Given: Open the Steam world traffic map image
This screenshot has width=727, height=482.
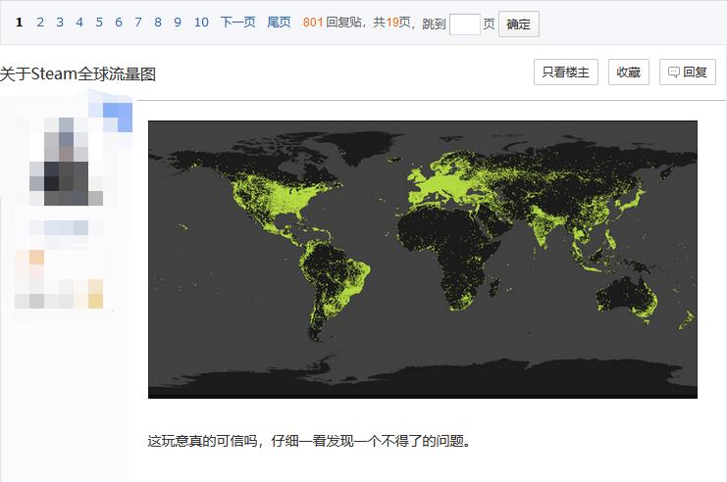Looking at the screenshot, I should click(x=422, y=259).
